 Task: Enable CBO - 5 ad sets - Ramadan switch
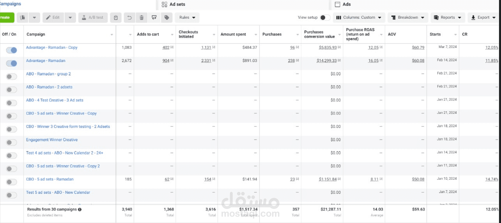[x=12, y=182]
